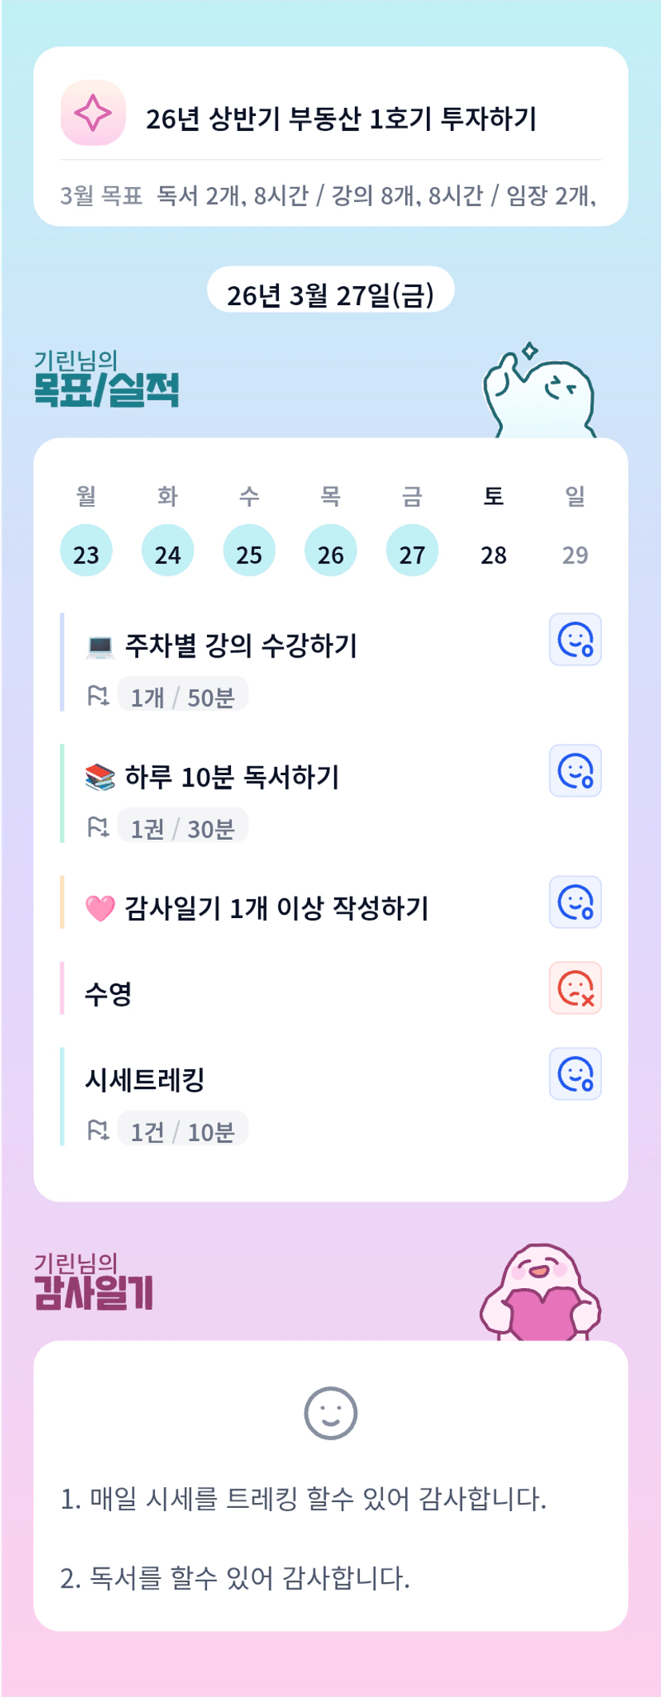Image resolution: width=661 pixels, height=1698 pixels.
Task: Click the flag icon under 독서하기
Action: (98, 827)
